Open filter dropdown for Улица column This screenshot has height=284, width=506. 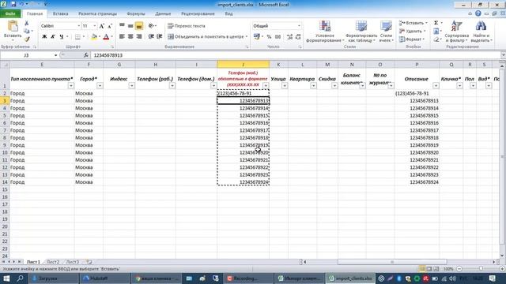tap(285, 86)
